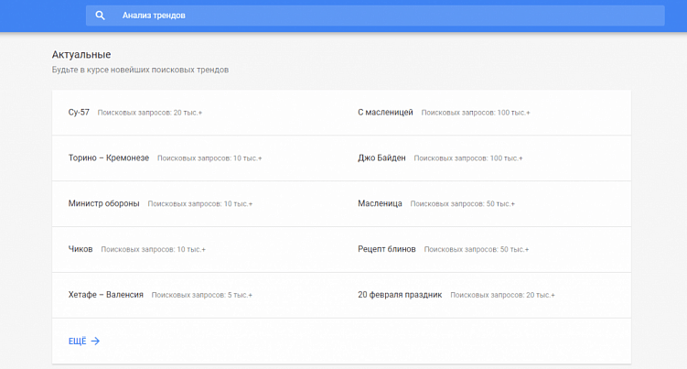Click the Анализ трендов search field
The width and height of the screenshot is (687, 369).
(x=384, y=16)
